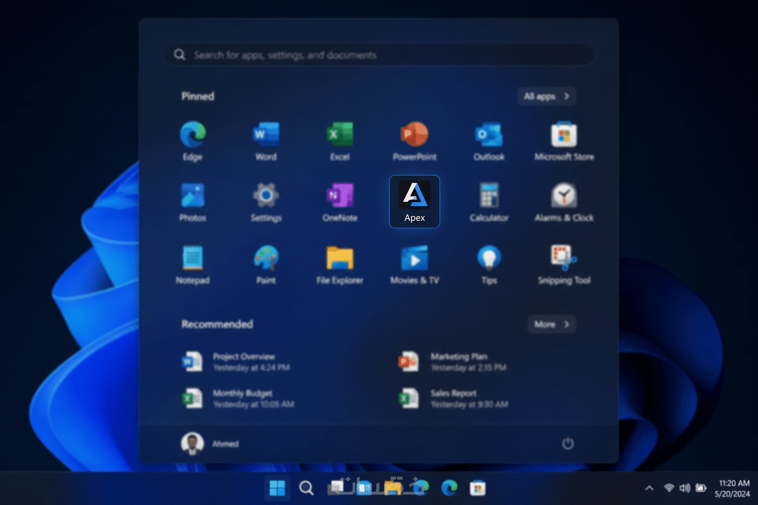758x505 pixels.
Task: Open Microsoft Store in the Pinned grid
Action: (564, 141)
